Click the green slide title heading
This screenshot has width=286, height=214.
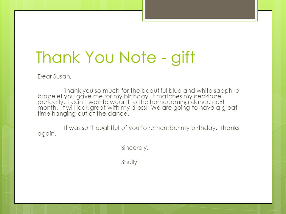pyautogui.click(x=115, y=57)
